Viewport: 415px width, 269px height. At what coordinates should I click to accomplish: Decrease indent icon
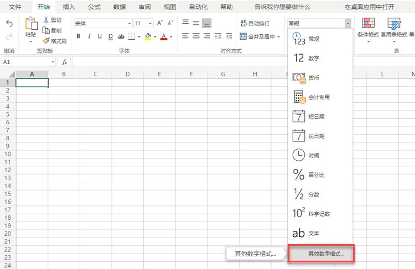point(218,36)
